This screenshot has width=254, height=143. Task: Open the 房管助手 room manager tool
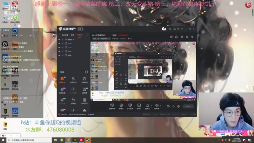coord(73,80)
